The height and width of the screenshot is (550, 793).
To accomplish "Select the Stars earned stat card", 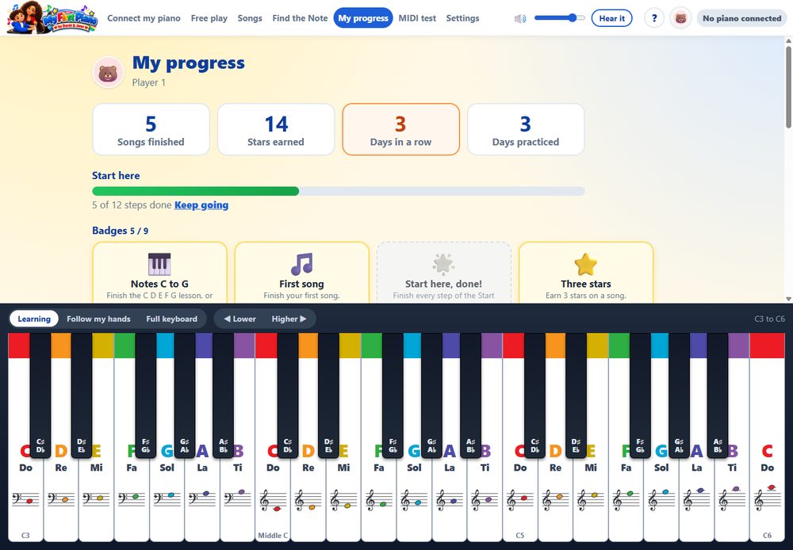I will 276,129.
